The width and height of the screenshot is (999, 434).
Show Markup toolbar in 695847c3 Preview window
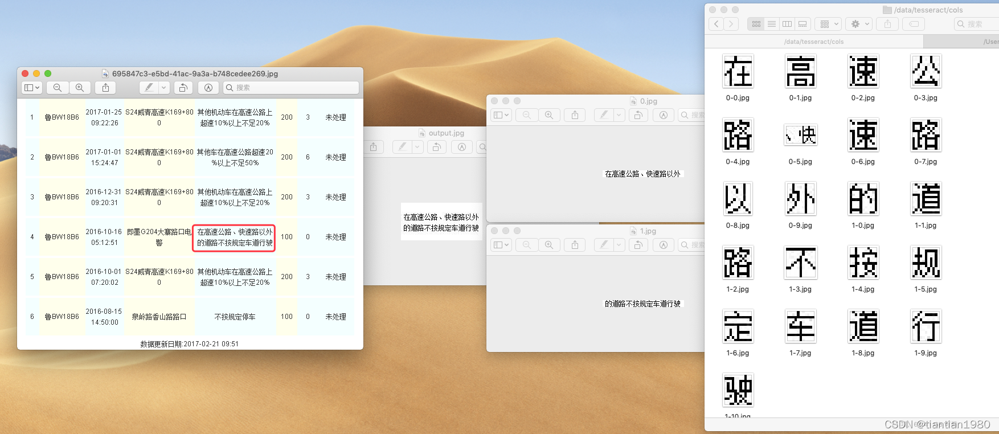point(208,88)
